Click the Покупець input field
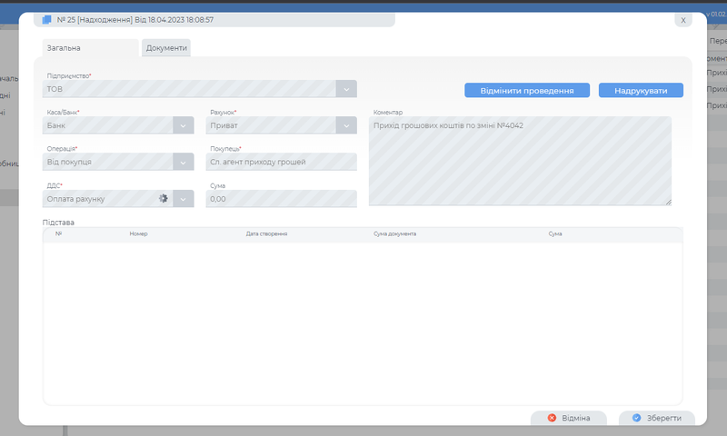Screen dimensions: 727x436 point(281,162)
